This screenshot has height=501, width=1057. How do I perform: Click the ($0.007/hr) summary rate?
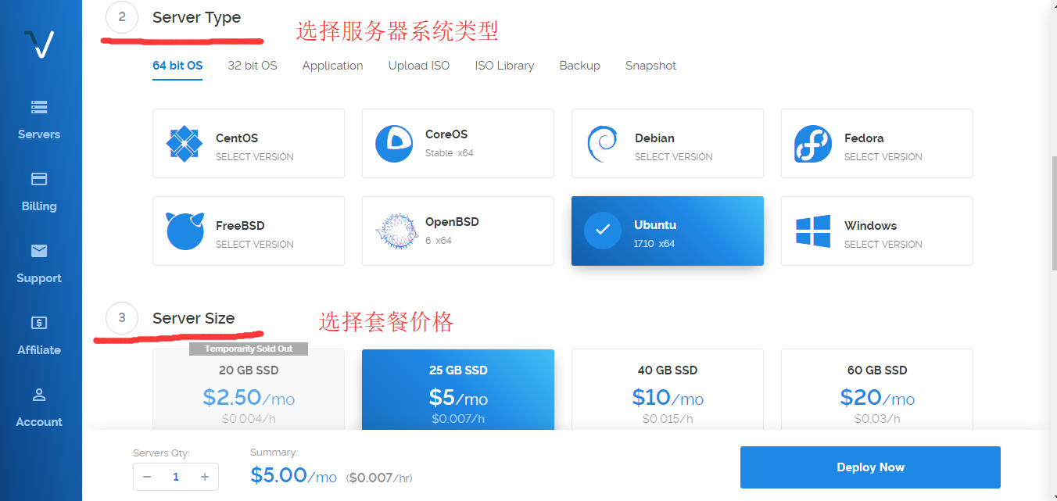380,477
